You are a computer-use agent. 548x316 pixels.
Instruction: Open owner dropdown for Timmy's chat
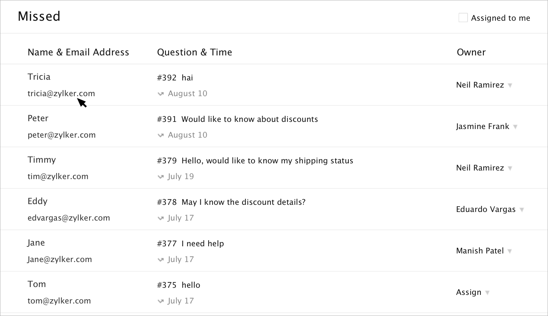pos(510,168)
